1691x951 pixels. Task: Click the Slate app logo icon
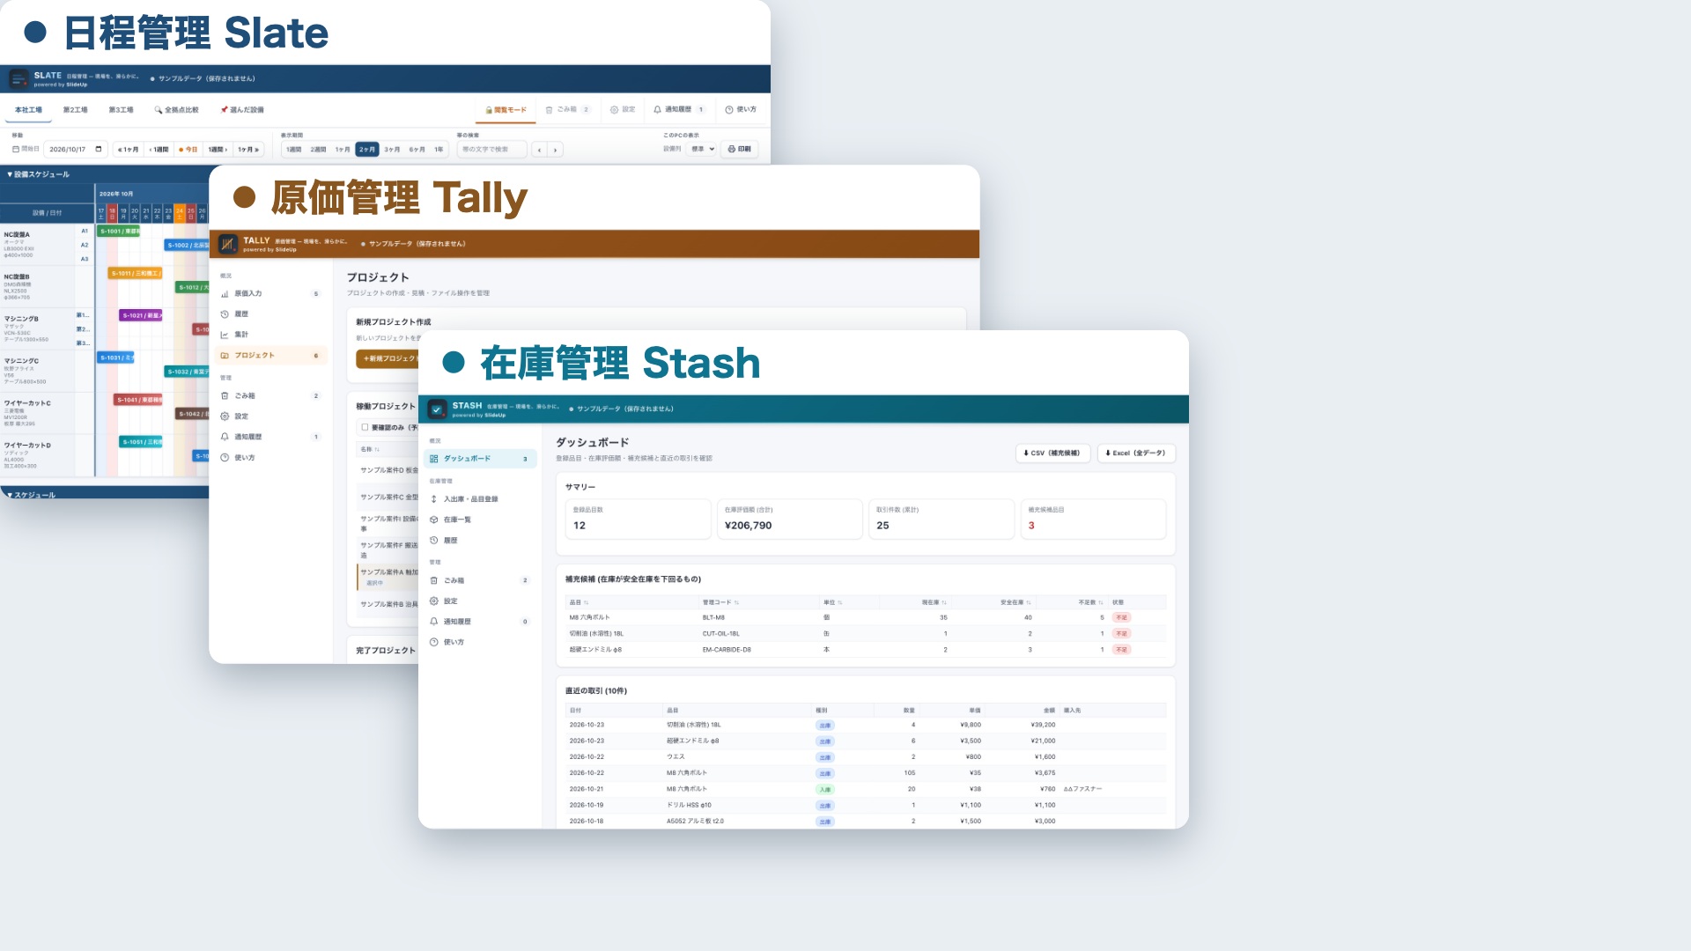(x=18, y=79)
